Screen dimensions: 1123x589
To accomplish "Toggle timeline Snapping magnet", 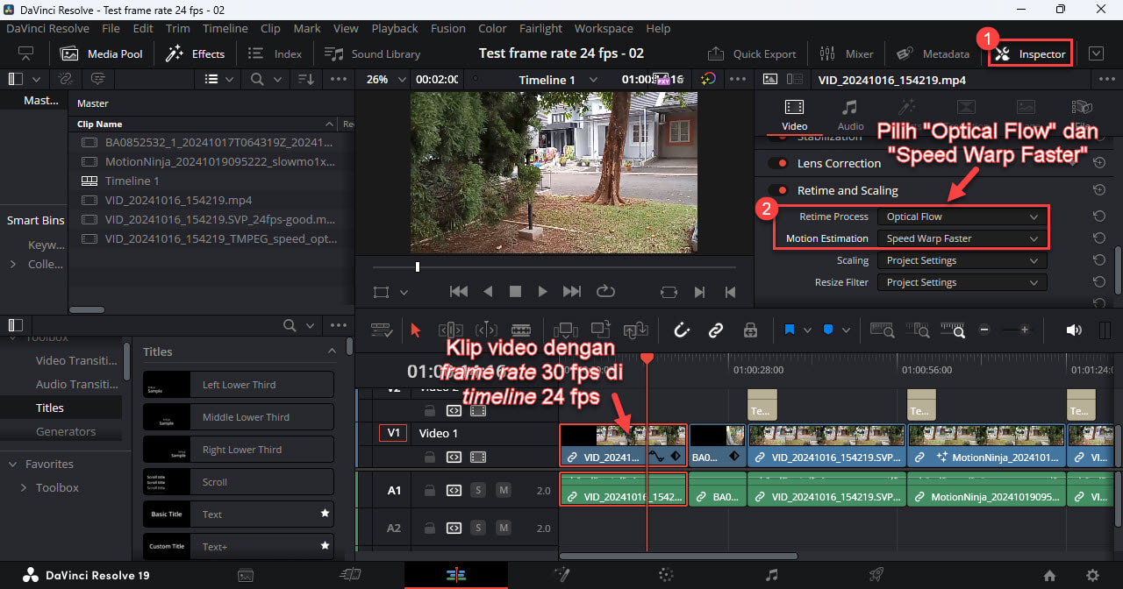I will point(682,330).
